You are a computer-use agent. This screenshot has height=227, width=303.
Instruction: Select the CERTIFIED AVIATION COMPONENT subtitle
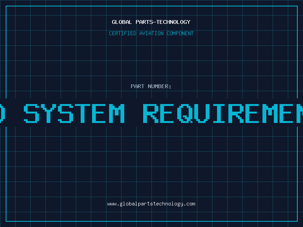[x=151, y=33]
